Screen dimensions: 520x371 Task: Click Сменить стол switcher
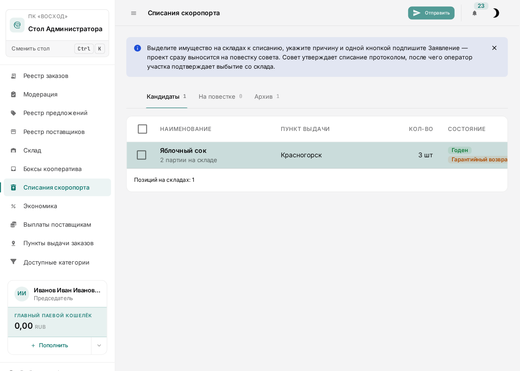58,49
